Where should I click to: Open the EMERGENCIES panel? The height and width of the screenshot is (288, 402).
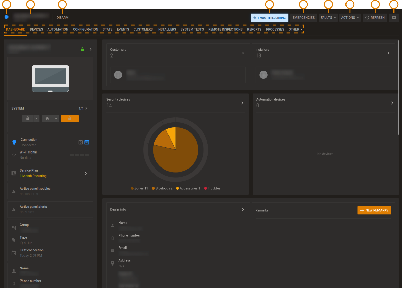pos(303,17)
